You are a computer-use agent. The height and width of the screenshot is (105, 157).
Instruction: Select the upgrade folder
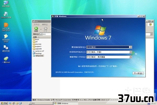point(37,49)
